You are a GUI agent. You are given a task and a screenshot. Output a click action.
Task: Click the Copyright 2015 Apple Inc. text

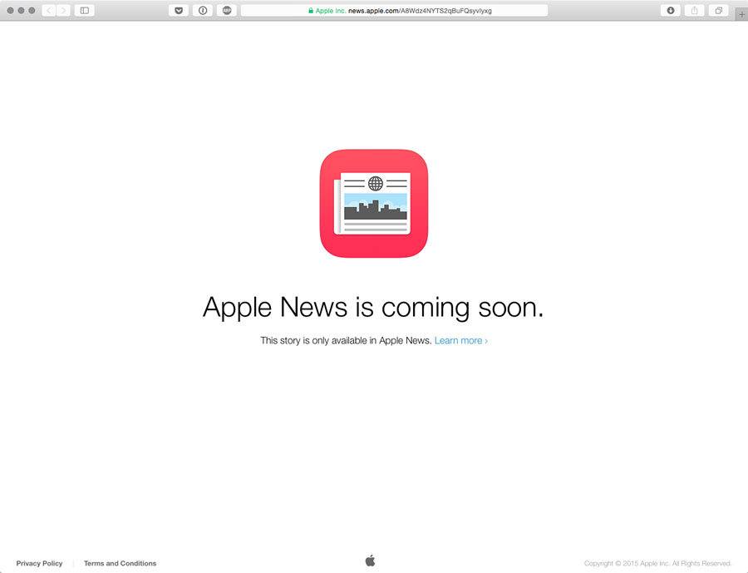point(658,564)
